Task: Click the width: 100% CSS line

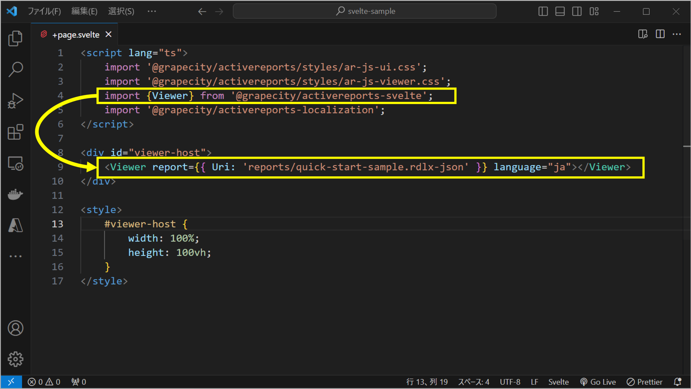Action: [163, 238]
